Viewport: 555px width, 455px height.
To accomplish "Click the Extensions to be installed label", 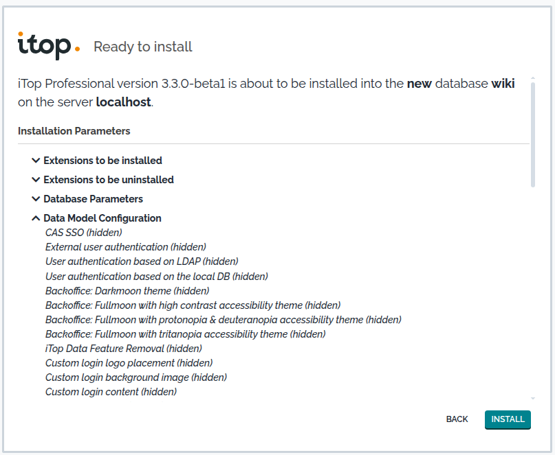I will pyautogui.click(x=102, y=161).
